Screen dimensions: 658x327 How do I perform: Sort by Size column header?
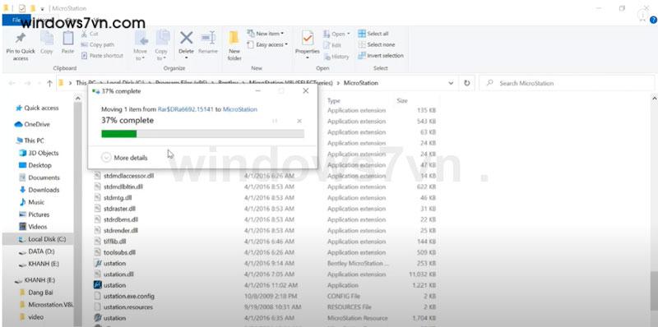coord(402,100)
